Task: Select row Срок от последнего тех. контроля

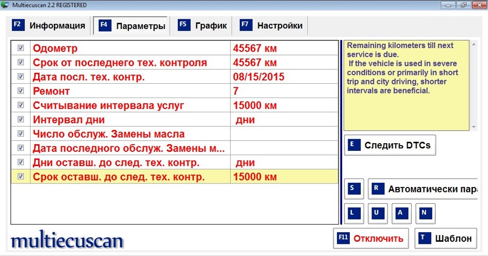Action: coord(174,62)
